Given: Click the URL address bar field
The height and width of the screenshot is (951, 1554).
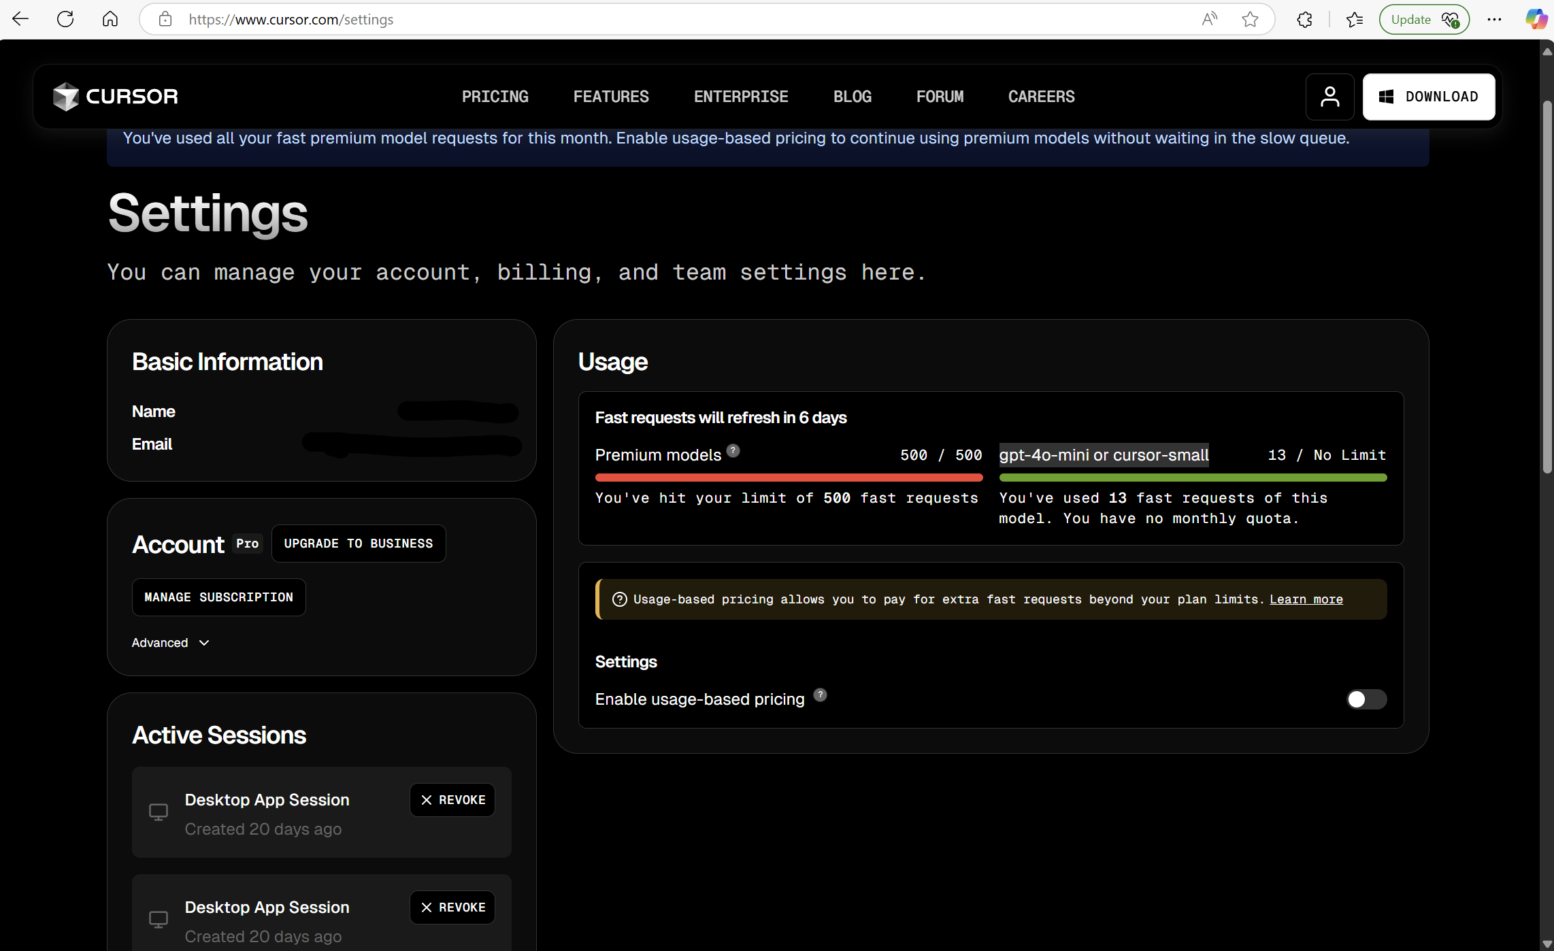Looking at the screenshot, I should (680, 20).
